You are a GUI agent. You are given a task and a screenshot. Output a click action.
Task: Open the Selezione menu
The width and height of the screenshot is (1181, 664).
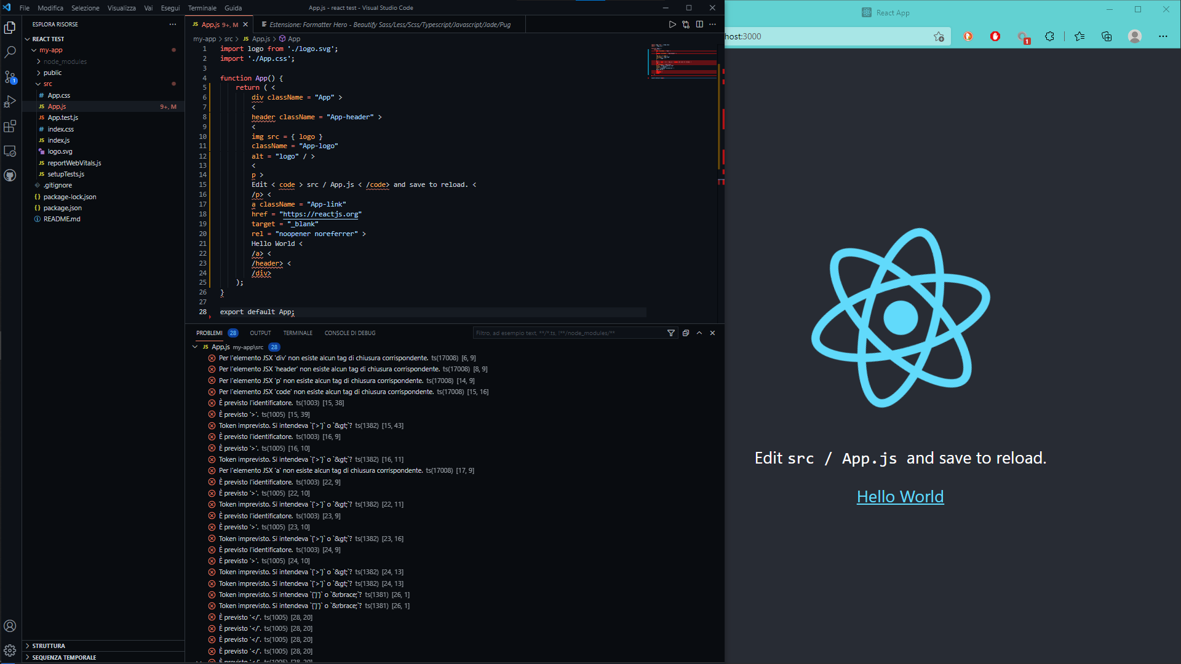pos(85,8)
